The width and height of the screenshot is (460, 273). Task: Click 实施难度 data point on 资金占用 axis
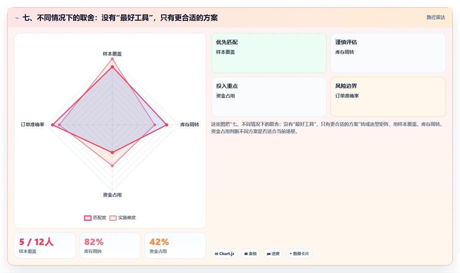click(112, 166)
